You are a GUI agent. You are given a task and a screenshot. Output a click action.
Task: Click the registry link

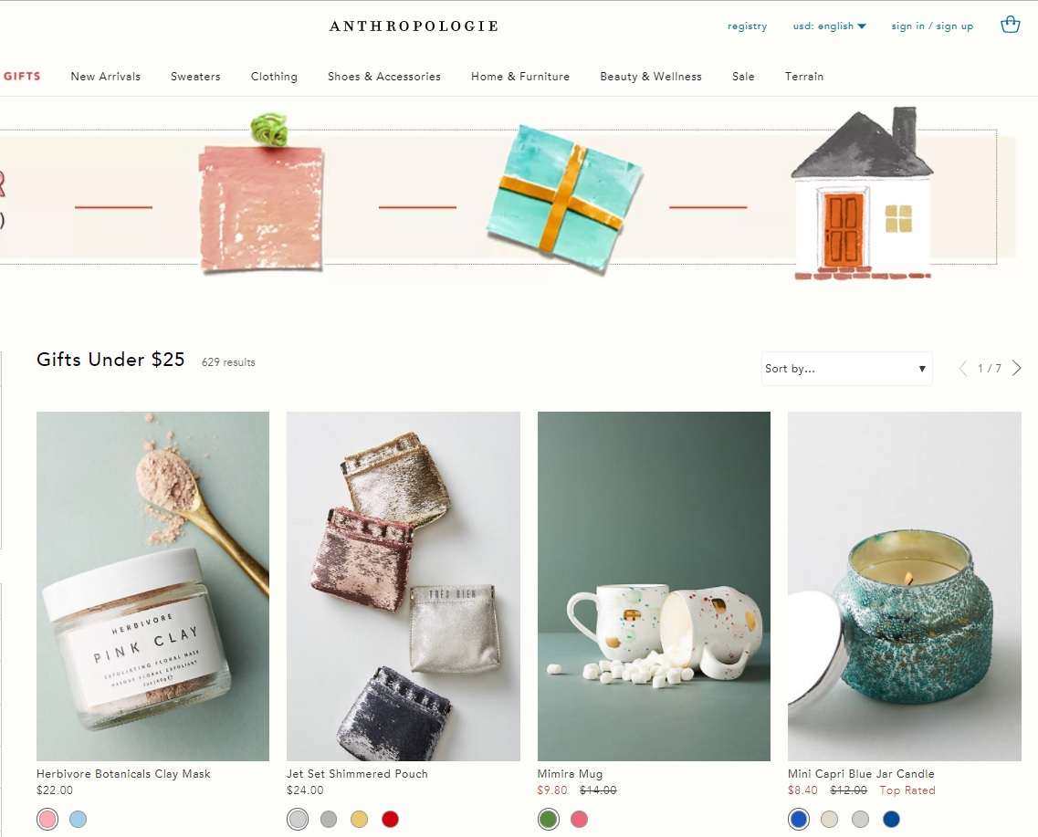(748, 26)
